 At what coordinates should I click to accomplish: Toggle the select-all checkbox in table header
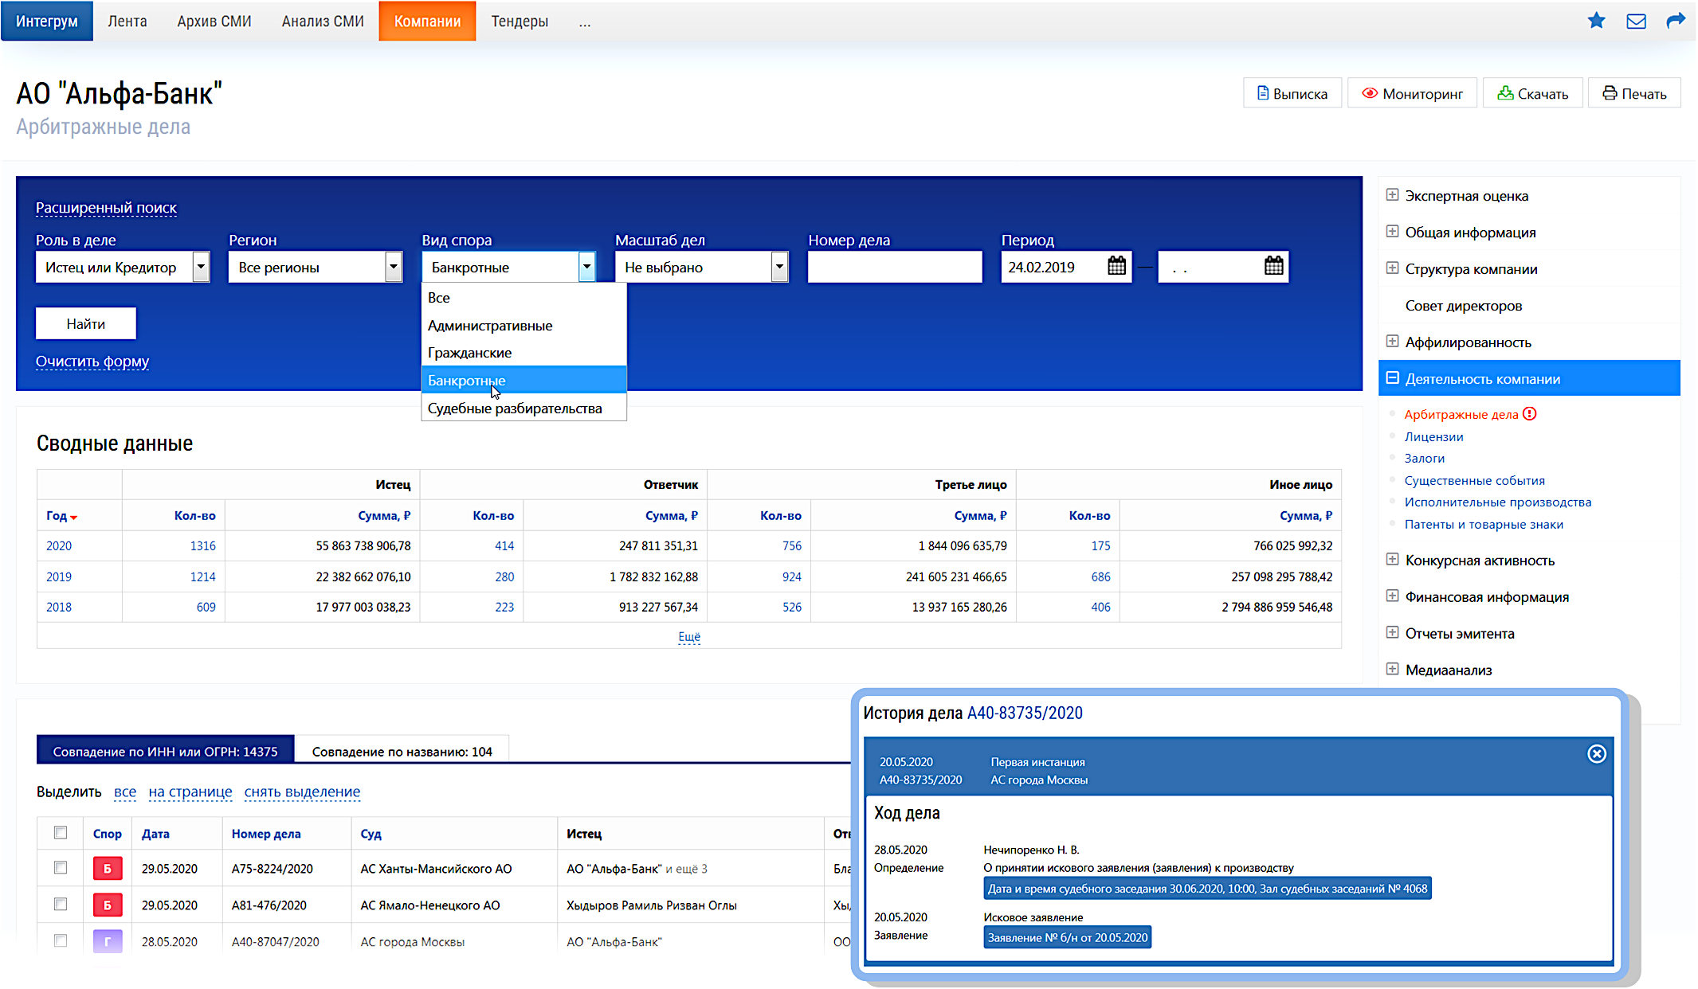tap(61, 832)
